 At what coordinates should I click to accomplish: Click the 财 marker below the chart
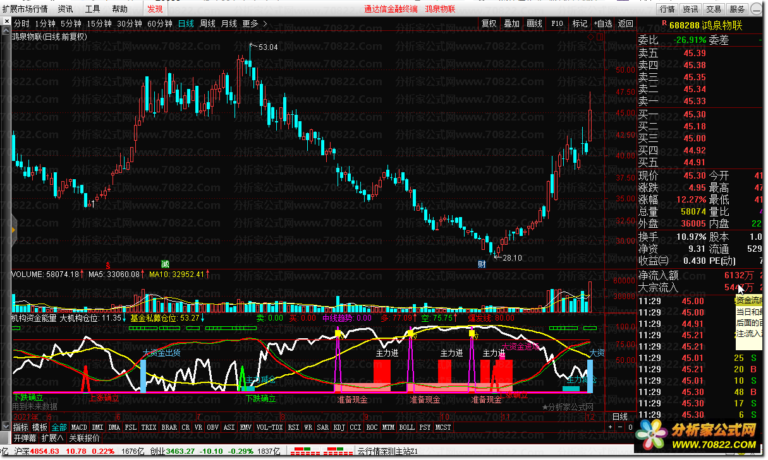coord(482,264)
